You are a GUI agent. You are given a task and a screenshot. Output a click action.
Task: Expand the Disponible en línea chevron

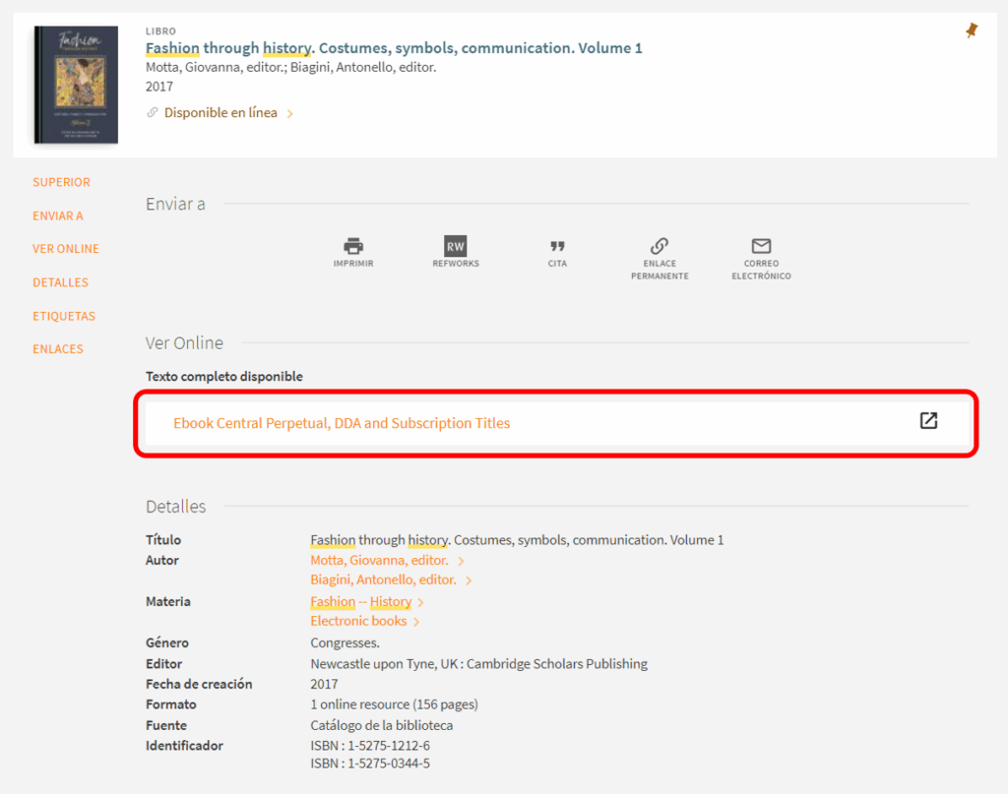coord(290,114)
